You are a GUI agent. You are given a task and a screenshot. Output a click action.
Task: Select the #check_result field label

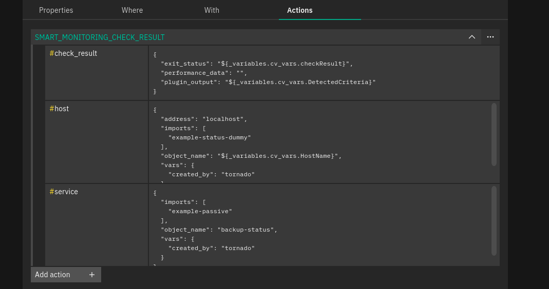pyautogui.click(x=73, y=53)
